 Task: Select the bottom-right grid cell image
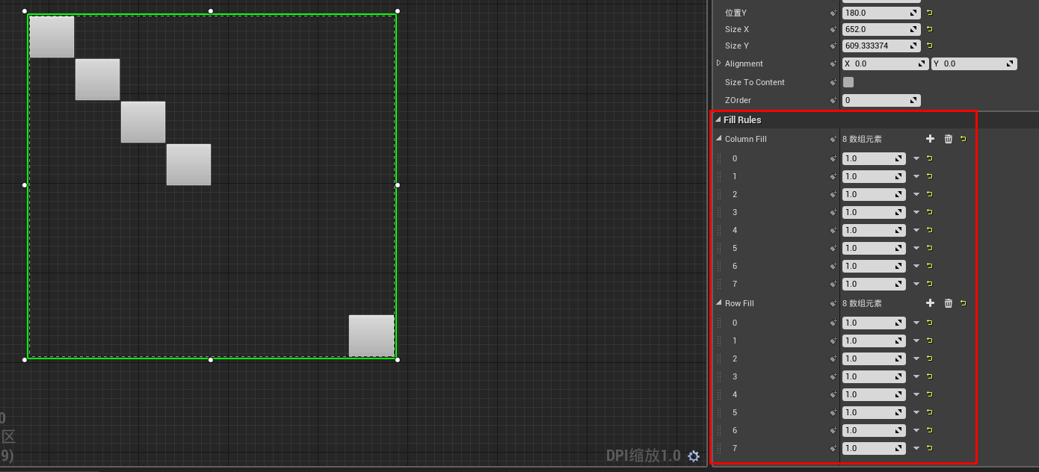click(371, 335)
